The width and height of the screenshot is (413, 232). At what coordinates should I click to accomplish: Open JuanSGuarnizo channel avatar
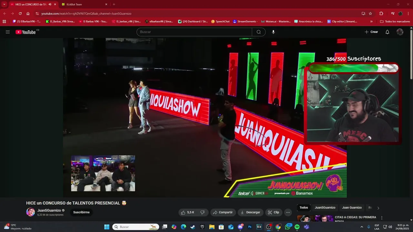(30, 212)
